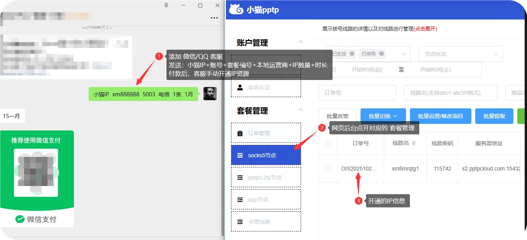527x240 pixels.
Task: Click the list icon of socks5节点
Action: (240, 155)
